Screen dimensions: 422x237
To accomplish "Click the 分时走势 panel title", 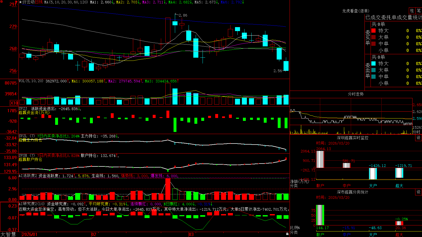I will [356, 94].
